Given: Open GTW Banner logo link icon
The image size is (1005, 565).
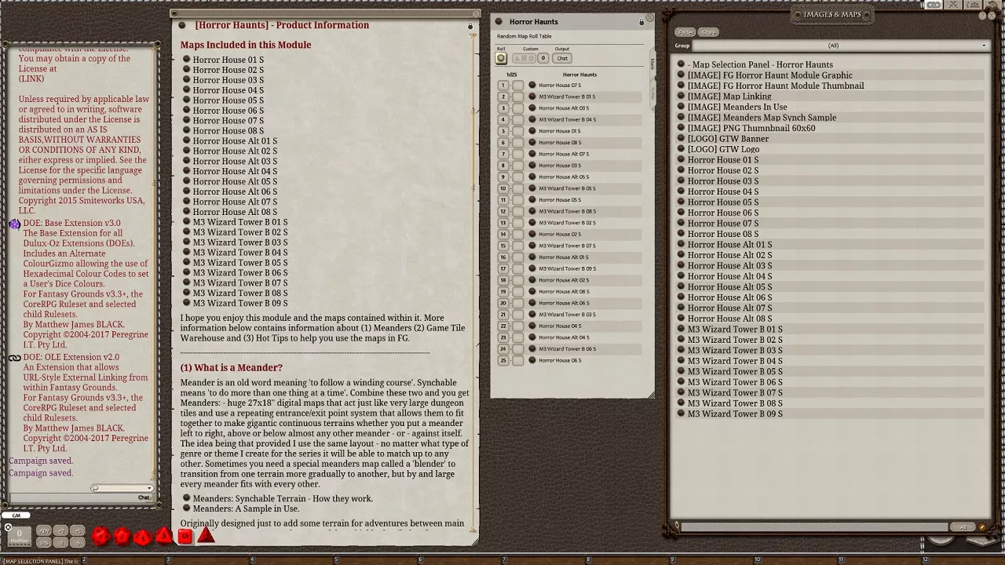Looking at the screenshot, I should coord(681,139).
